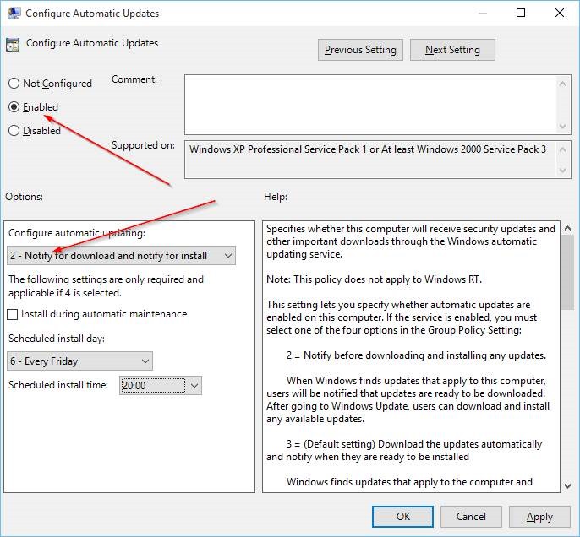Confirm with the OK button

click(402, 517)
